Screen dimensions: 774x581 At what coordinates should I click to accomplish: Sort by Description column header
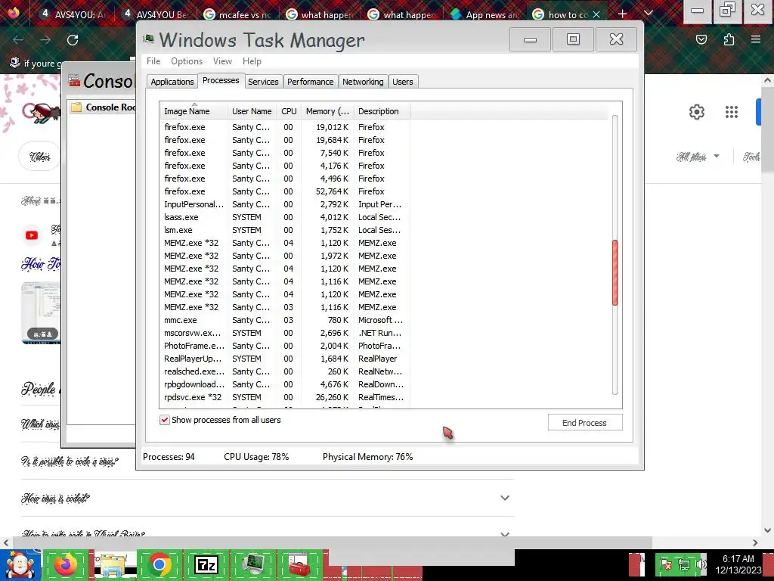click(382, 111)
